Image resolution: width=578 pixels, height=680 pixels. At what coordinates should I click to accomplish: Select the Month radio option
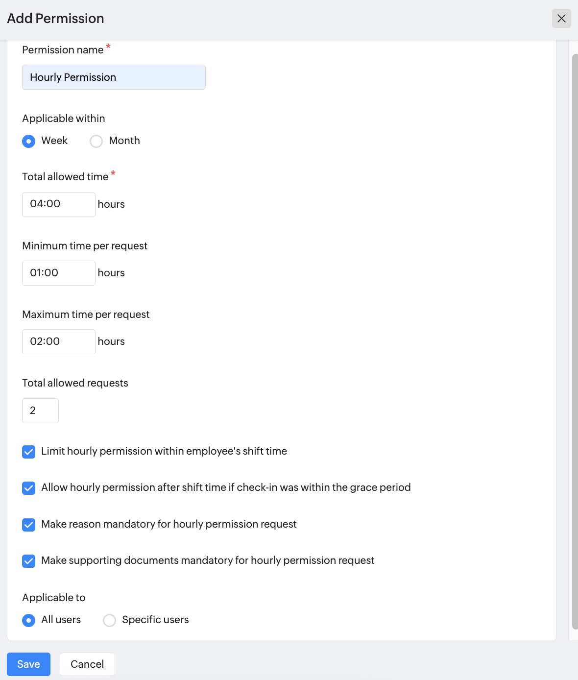click(96, 142)
